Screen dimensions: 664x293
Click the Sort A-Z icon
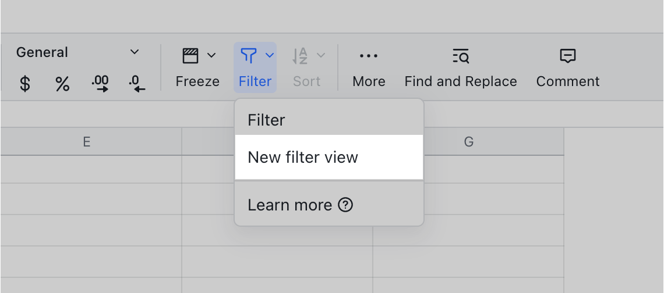pos(300,56)
